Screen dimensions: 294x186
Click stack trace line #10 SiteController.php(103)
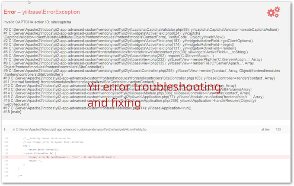(139, 78)
